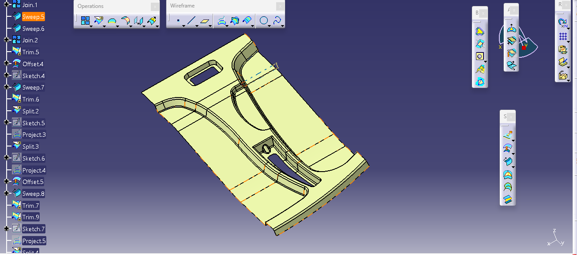Expand the Sketch.6 node in tree
The image size is (577, 255).
6,158
